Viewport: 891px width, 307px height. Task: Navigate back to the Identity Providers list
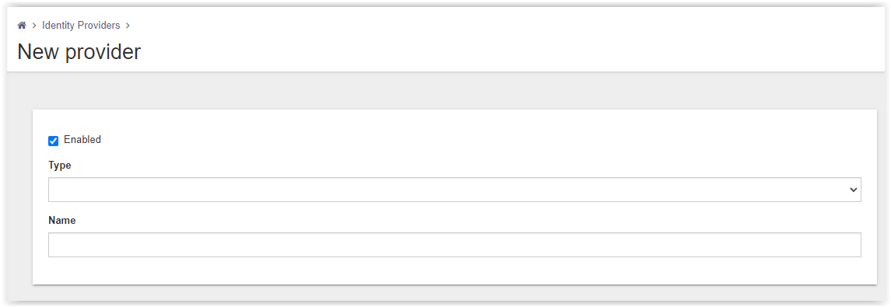point(81,26)
